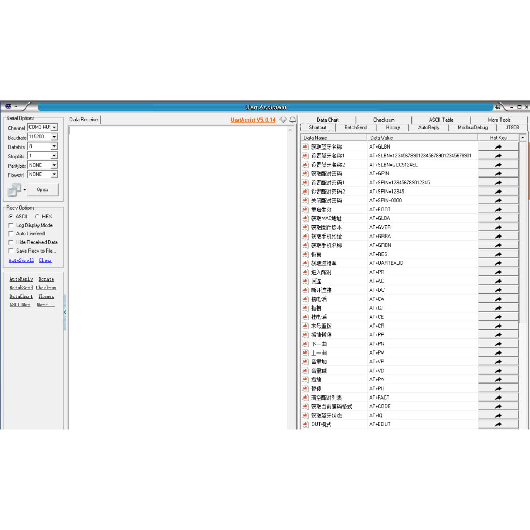Click the Themes link
This screenshot has width=530, height=530.
[x=46, y=296]
